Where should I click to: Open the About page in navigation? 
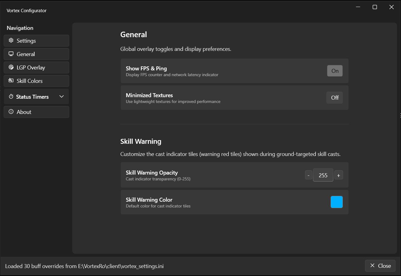pos(37,112)
